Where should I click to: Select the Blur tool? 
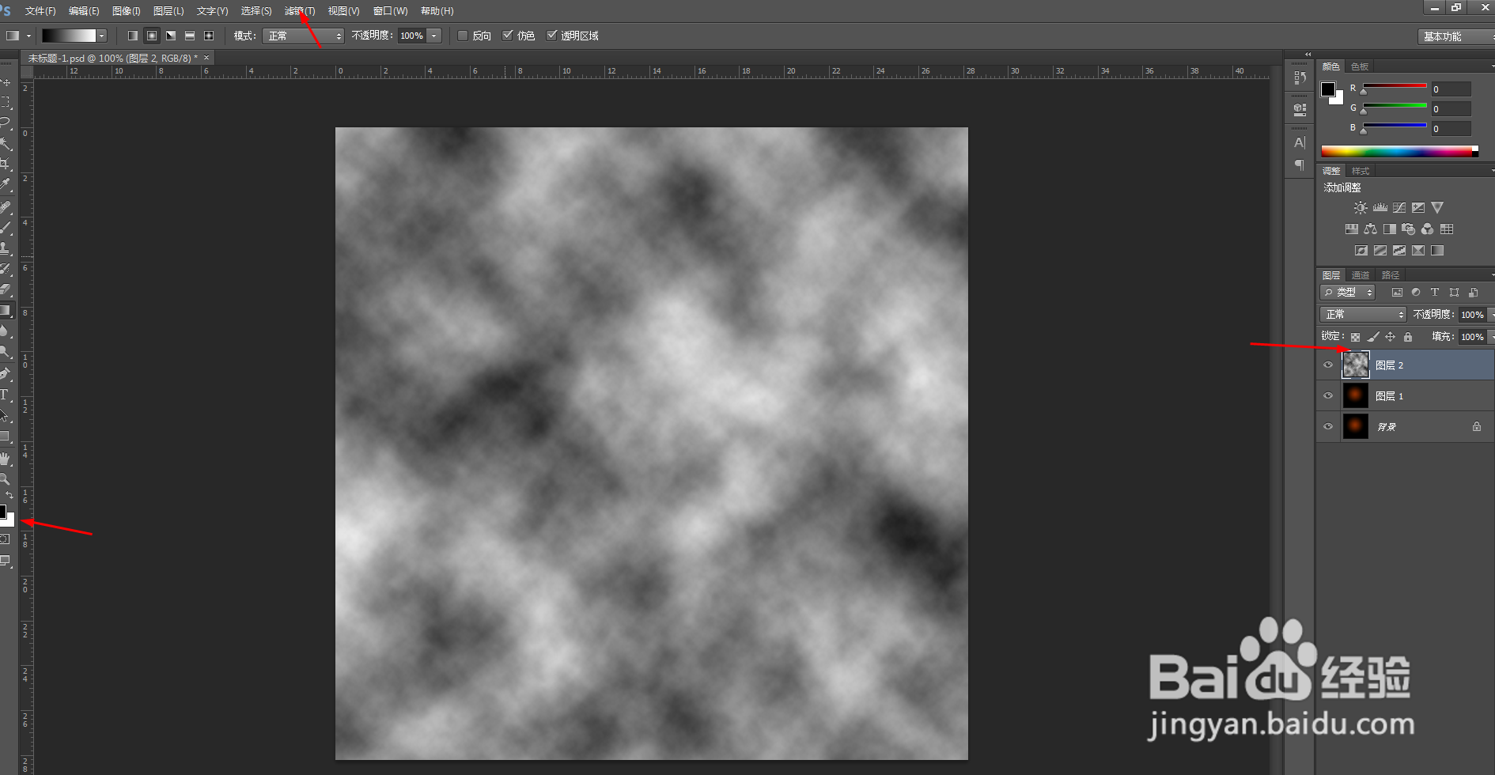click(6, 331)
